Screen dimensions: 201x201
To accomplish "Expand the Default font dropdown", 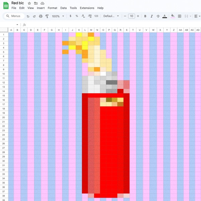I will 111,16.
